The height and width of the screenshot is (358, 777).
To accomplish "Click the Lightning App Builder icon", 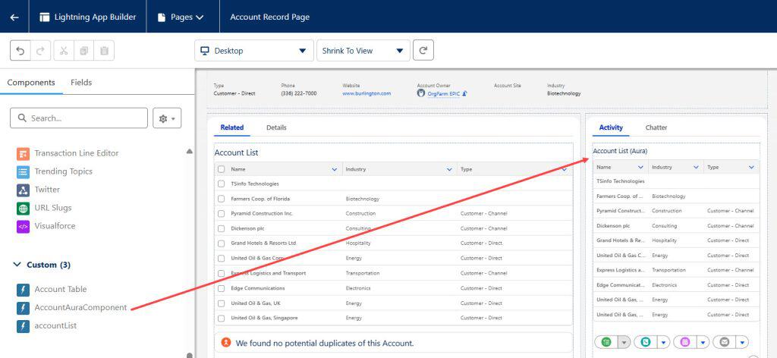I will click(x=45, y=17).
